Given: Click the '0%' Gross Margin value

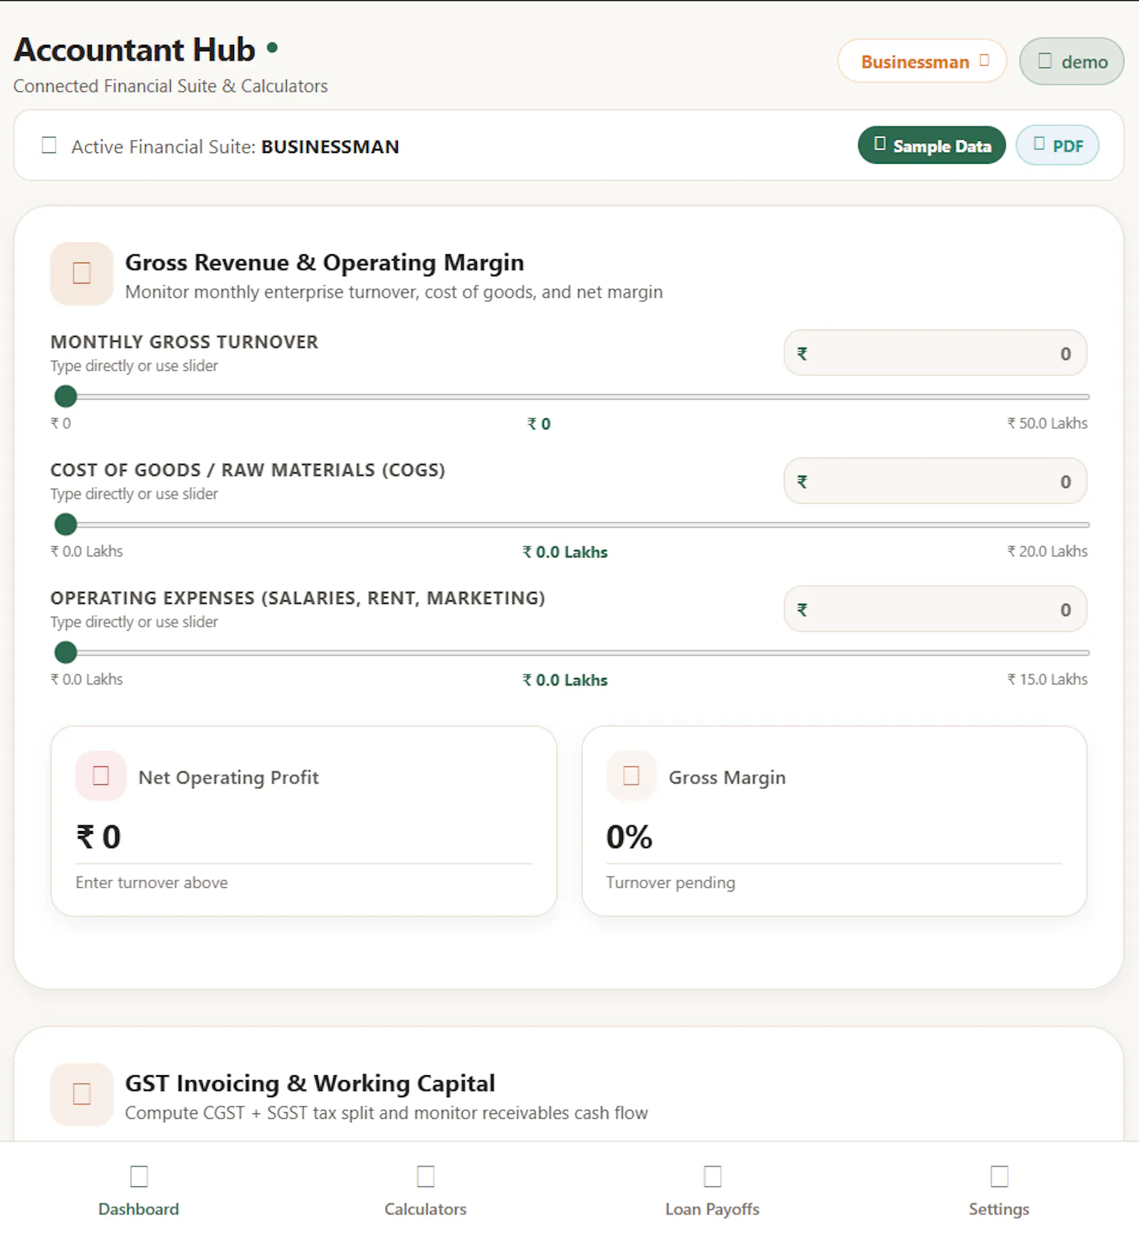Looking at the screenshot, I should [629, 837].
